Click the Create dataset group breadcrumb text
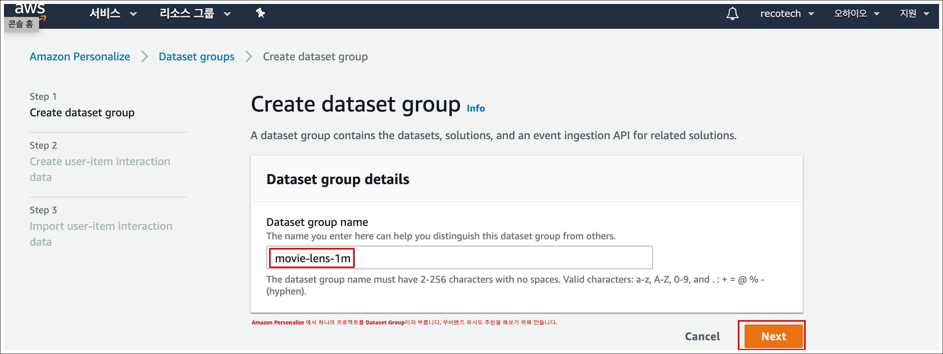Screen dimensions: 943x354 pyautogui.click(x=315, y=57)
